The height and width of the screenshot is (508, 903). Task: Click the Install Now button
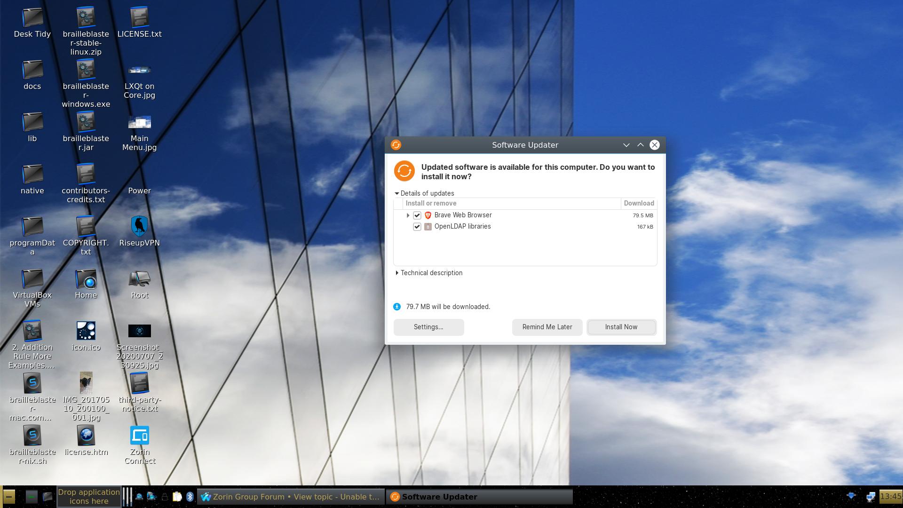click(x=621, y=327)
